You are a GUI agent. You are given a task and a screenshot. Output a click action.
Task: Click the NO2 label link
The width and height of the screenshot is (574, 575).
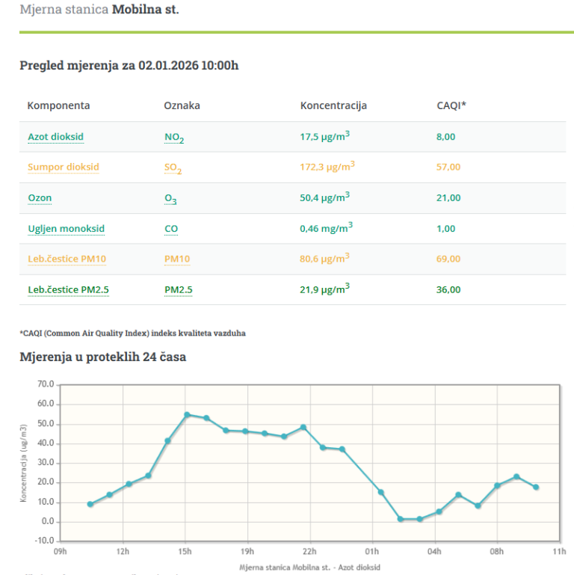tap(173, 138)
